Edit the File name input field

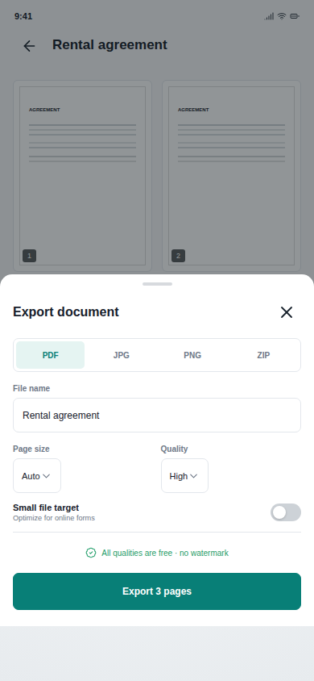(x=157, y=416)
